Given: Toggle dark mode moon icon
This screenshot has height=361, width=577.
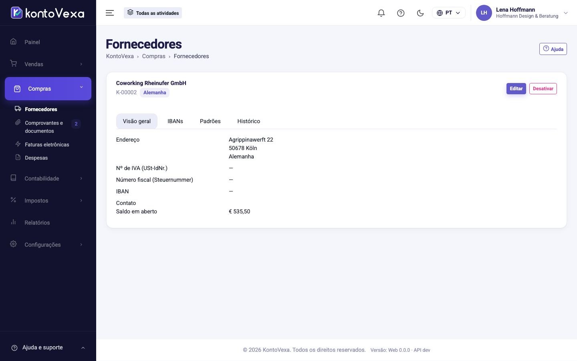Looking at the screenshot, I should pos(420,13).
